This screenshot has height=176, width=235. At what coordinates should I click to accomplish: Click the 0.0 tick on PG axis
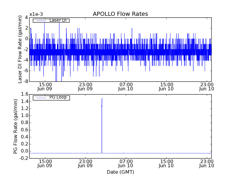pyautogui.click(x=25, y=151)
